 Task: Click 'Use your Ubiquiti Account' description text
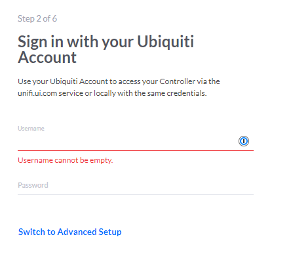tap(63, 81)
